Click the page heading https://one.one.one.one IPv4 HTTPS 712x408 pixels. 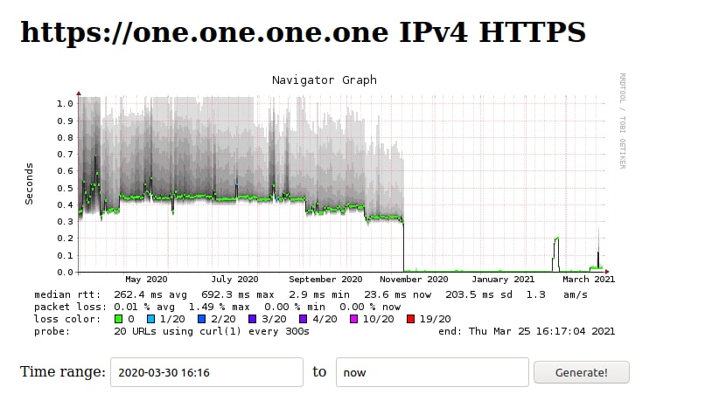click(x=303, y=32)
